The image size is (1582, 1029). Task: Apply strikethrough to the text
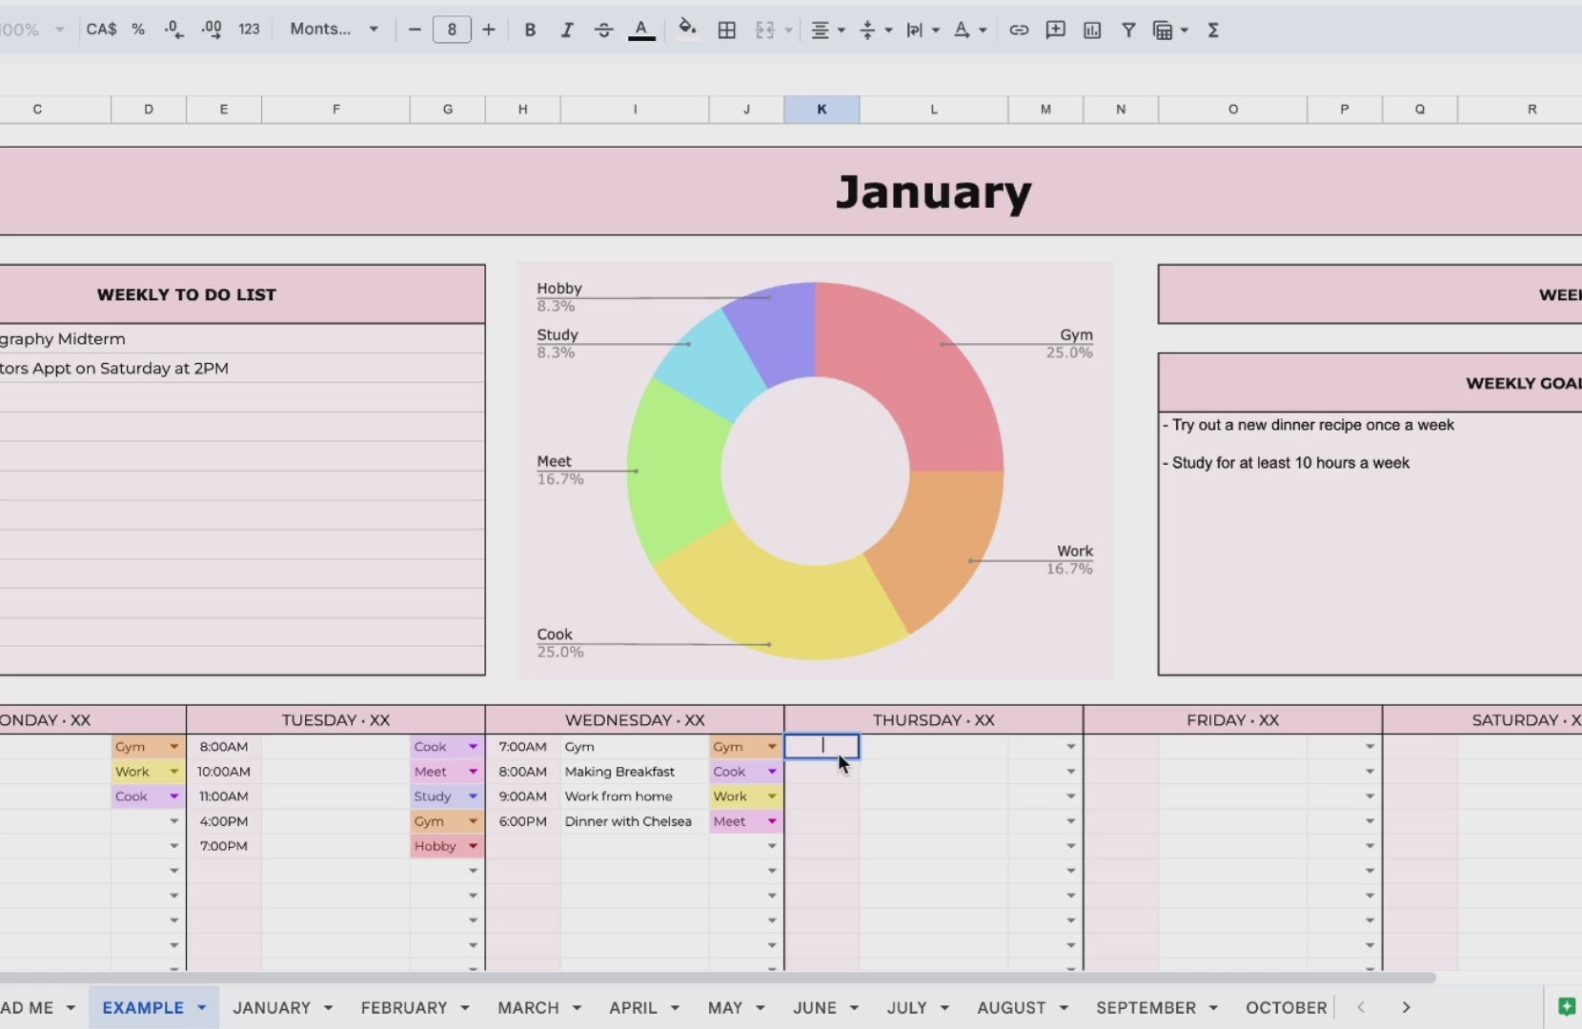coord(603,30)
